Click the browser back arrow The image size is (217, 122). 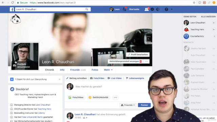click(3, 3)
